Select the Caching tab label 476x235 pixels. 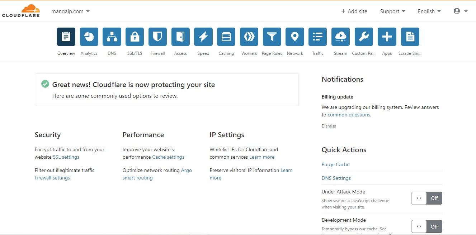coord(226,53)
